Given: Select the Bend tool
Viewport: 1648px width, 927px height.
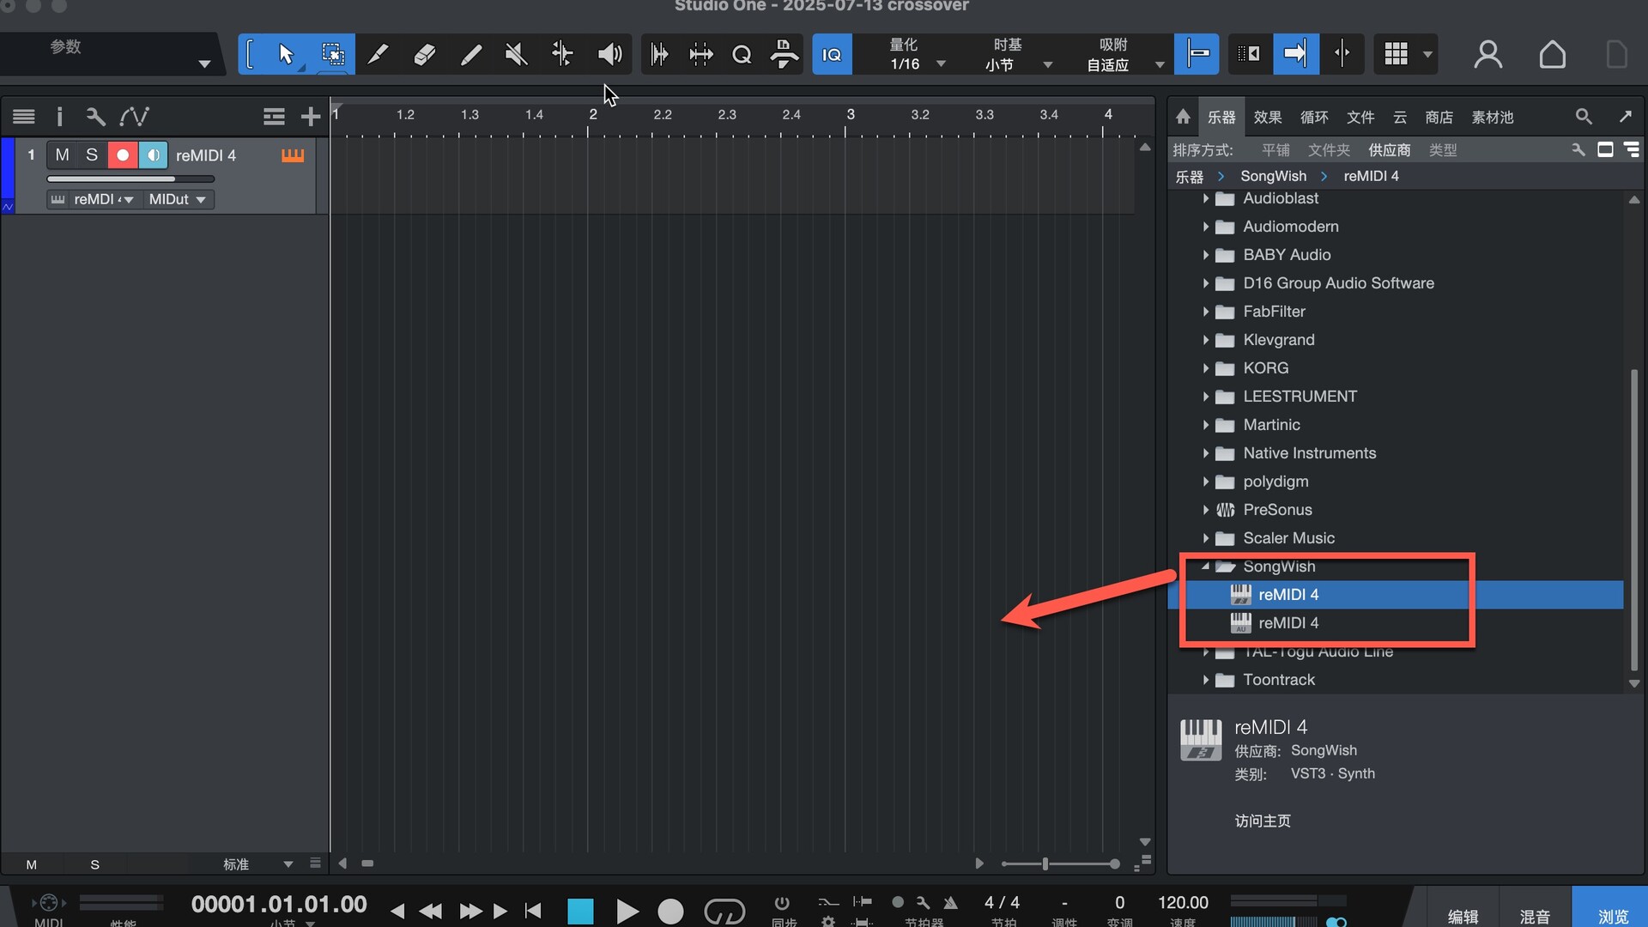Looking at the screenshot, I should point(562,54).
